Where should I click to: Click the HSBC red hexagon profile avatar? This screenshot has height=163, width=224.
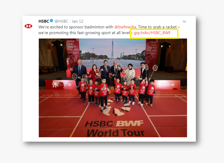coord(28,26)
